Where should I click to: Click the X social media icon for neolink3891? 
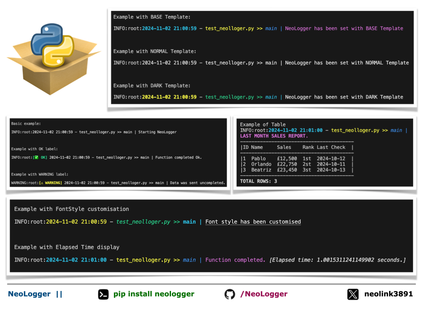pos(353,294)
